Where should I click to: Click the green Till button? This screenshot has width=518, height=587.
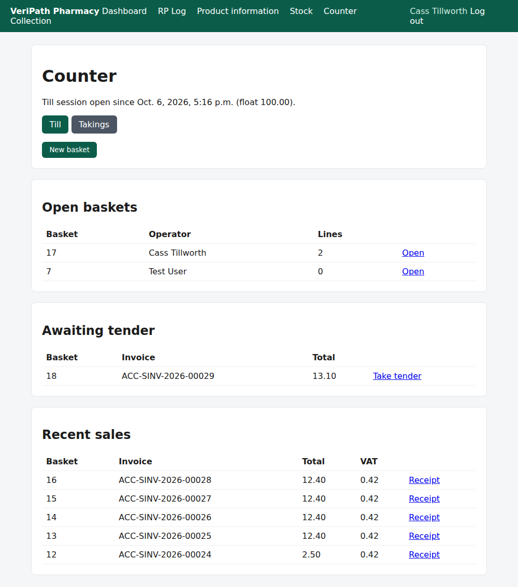pos(55,125)
